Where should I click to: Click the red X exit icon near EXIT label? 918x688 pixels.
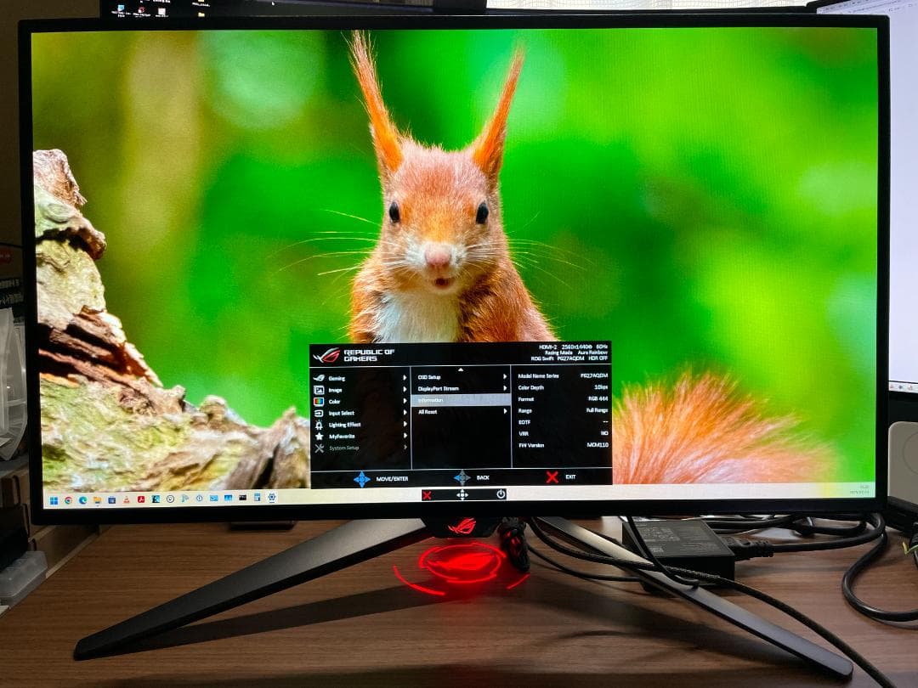click(x=551, y=476)
